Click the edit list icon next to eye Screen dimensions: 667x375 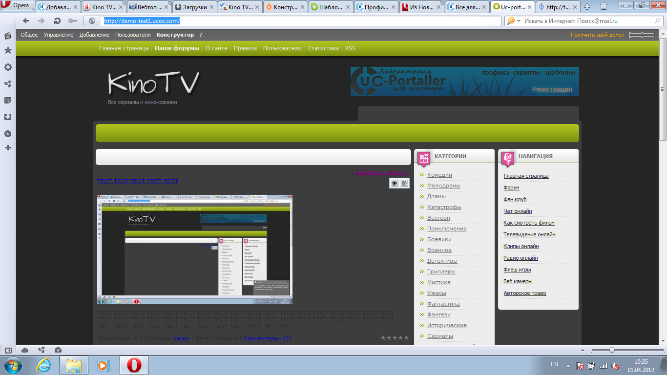(x=404, y=183)
